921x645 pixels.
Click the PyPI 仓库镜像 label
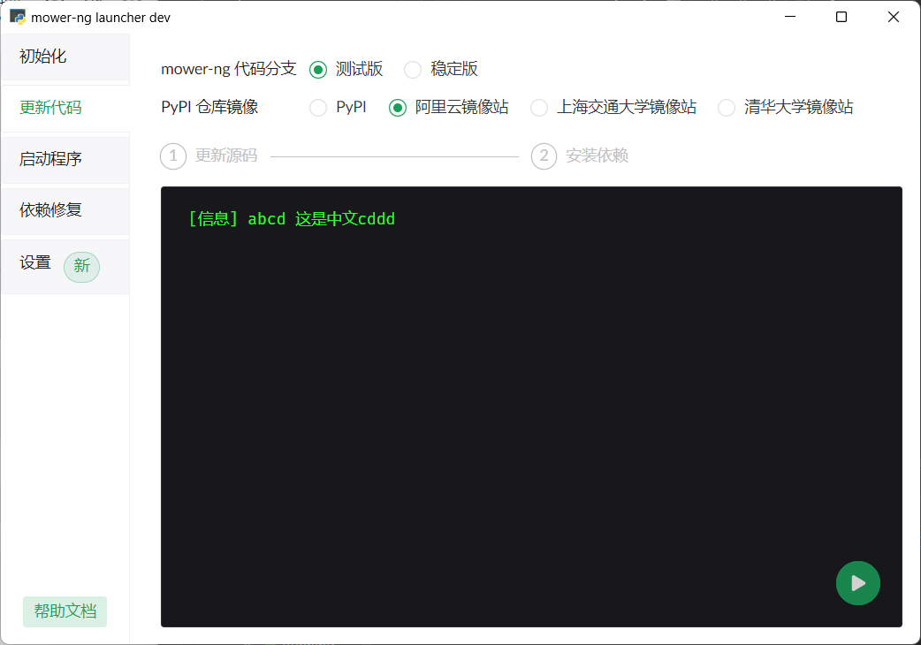(209, 108)
